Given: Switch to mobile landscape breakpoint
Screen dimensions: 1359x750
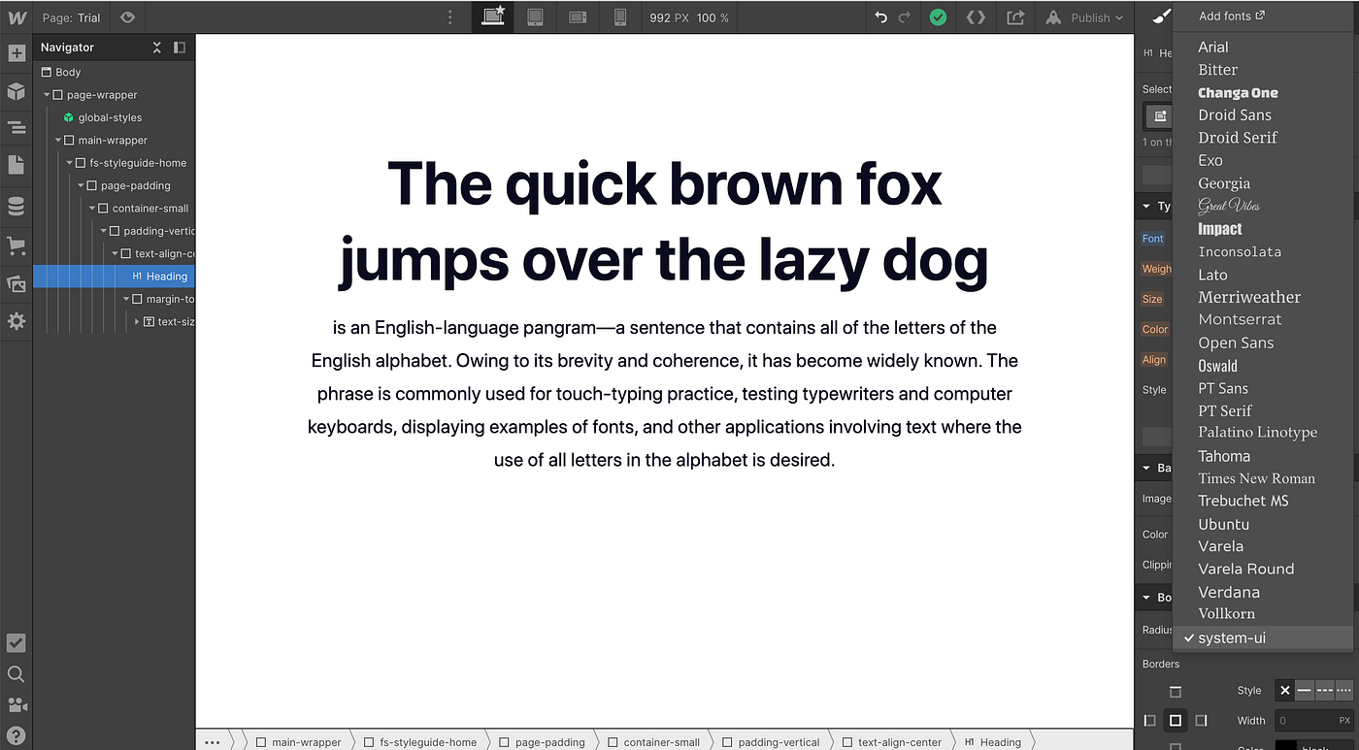Looking at the screenshot, I should coord(578,17).
